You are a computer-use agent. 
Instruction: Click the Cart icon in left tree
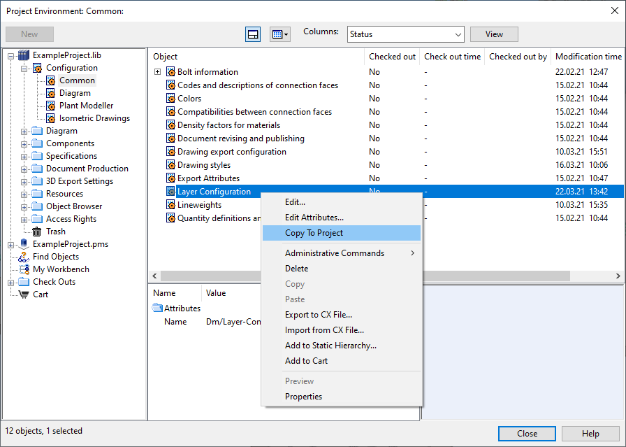pos(24,295)
